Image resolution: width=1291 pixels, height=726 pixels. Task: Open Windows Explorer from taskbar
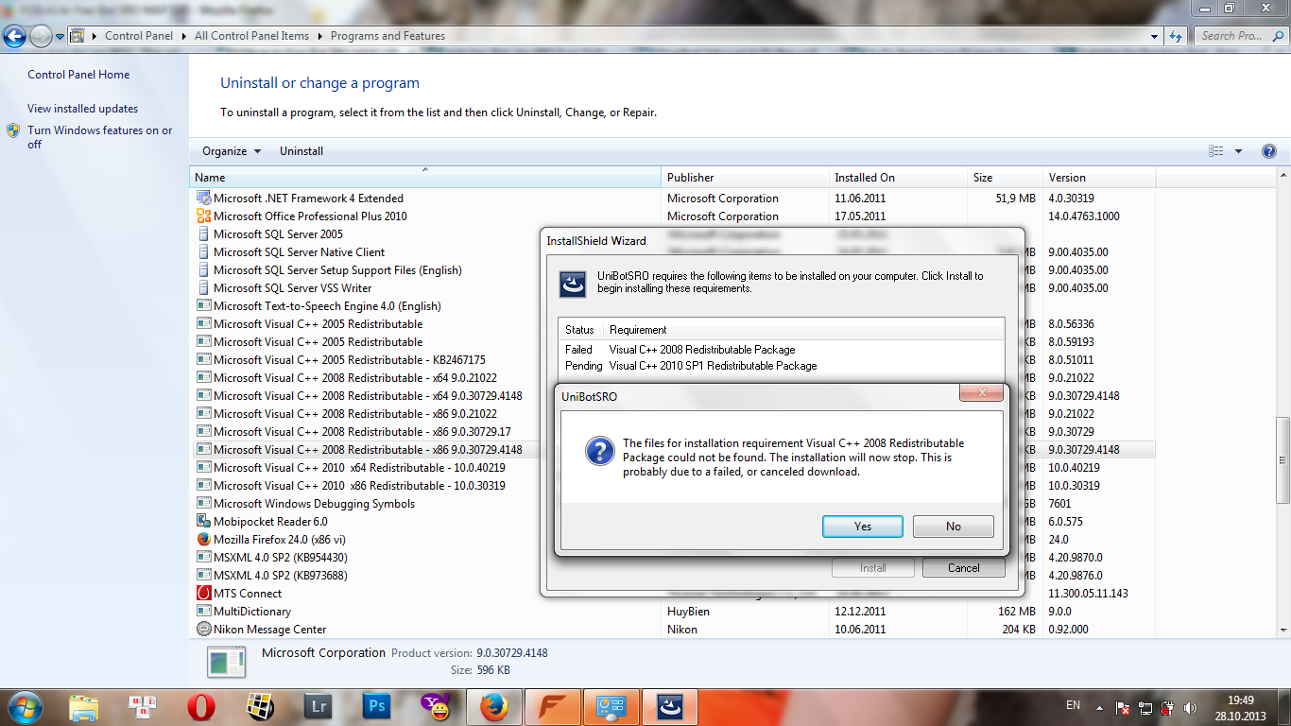coord(83,706)
